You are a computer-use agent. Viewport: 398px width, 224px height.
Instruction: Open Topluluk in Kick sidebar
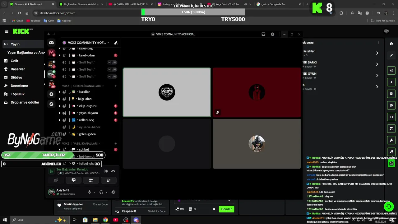pyautogui.click(x=23, y=94)
